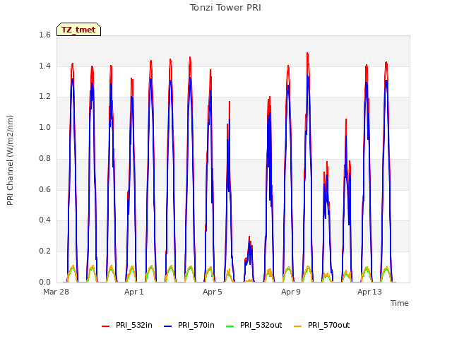Click the red PRI_532in legend swatch
The width and height of the screenshot is (452, 339).
(x=105, y=326)
